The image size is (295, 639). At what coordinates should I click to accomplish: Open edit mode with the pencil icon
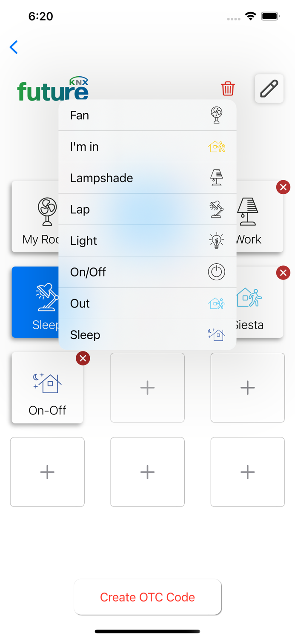269,88
